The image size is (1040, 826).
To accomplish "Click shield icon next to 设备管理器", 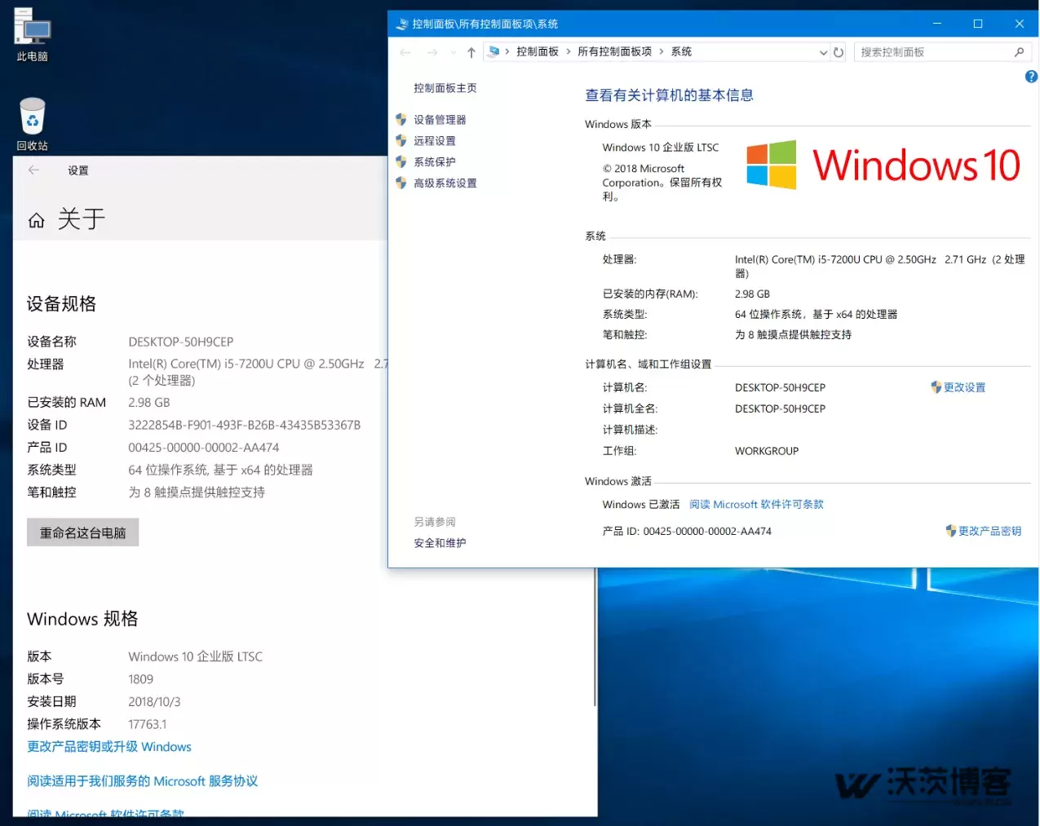I will (x=401, y=119).
